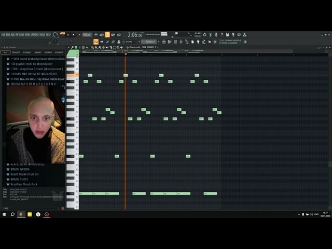Image resolution: width=332 pixels, height=249 pixels.
Task: Open the channel rack icon
Action: 175,41
